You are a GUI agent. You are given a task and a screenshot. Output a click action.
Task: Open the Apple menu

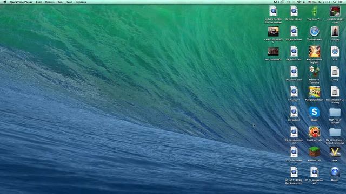point(5,2)
